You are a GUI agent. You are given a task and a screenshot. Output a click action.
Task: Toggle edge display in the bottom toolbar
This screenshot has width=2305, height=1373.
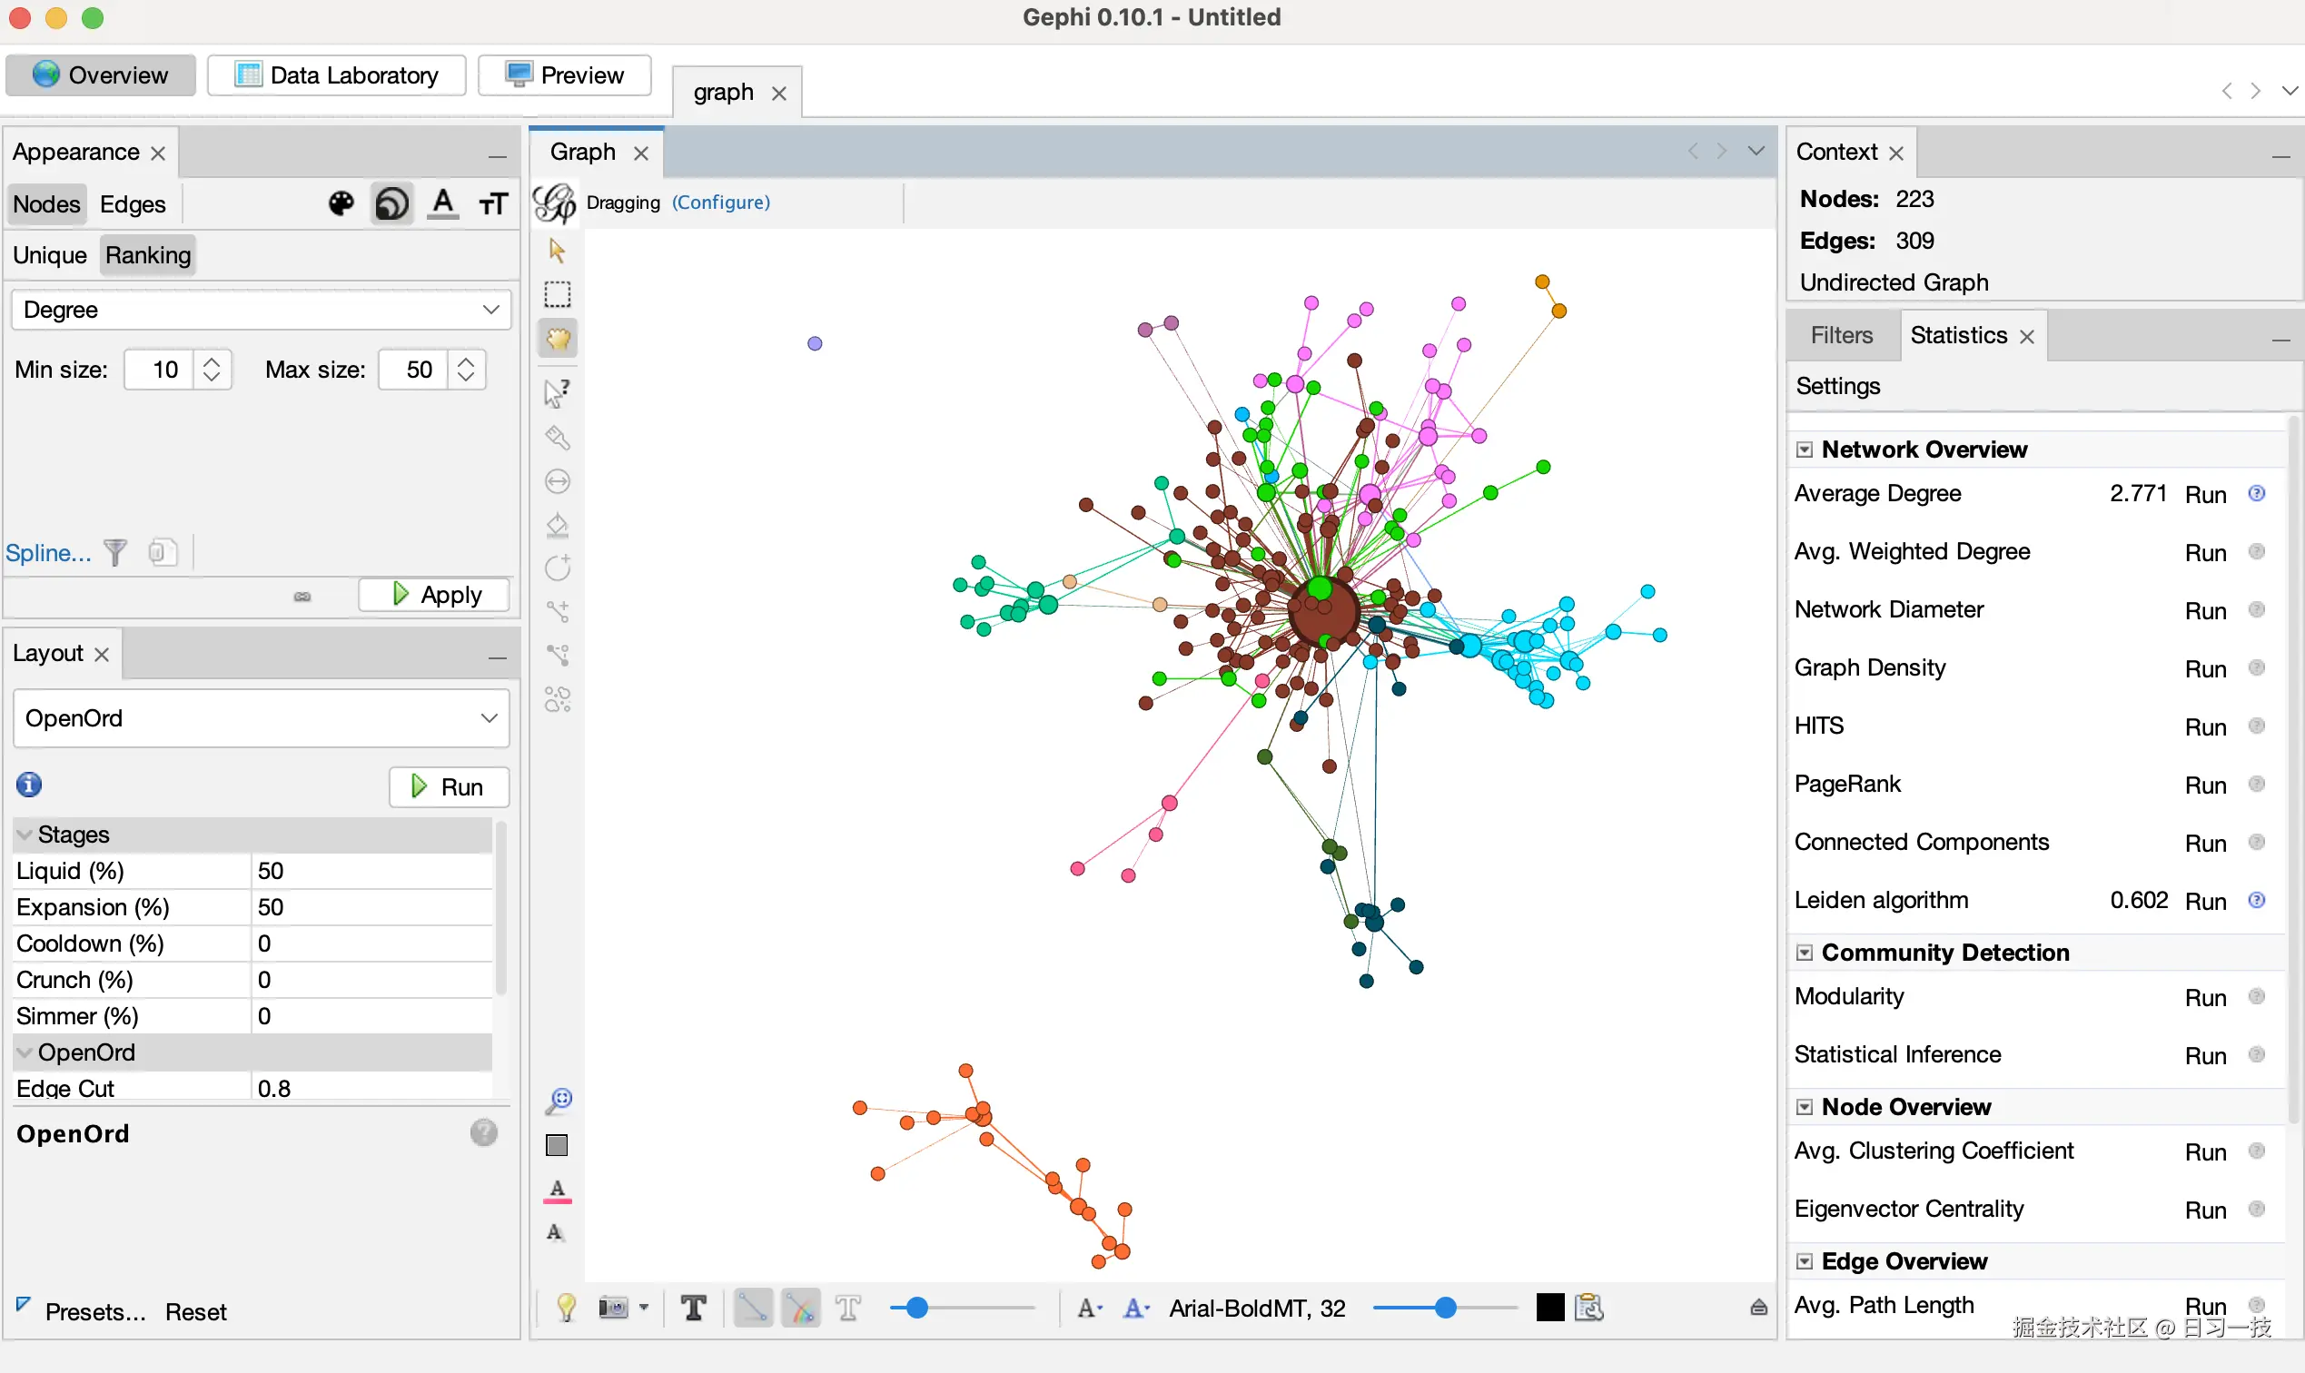[x=752, y=1309]
